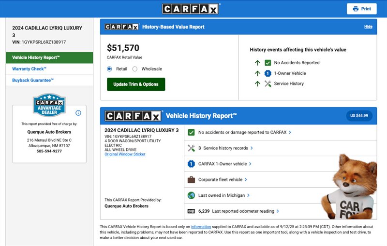Follow the information link in disclaimer
The width and height of the screenshot is (387, 246).
click(201, 227)
